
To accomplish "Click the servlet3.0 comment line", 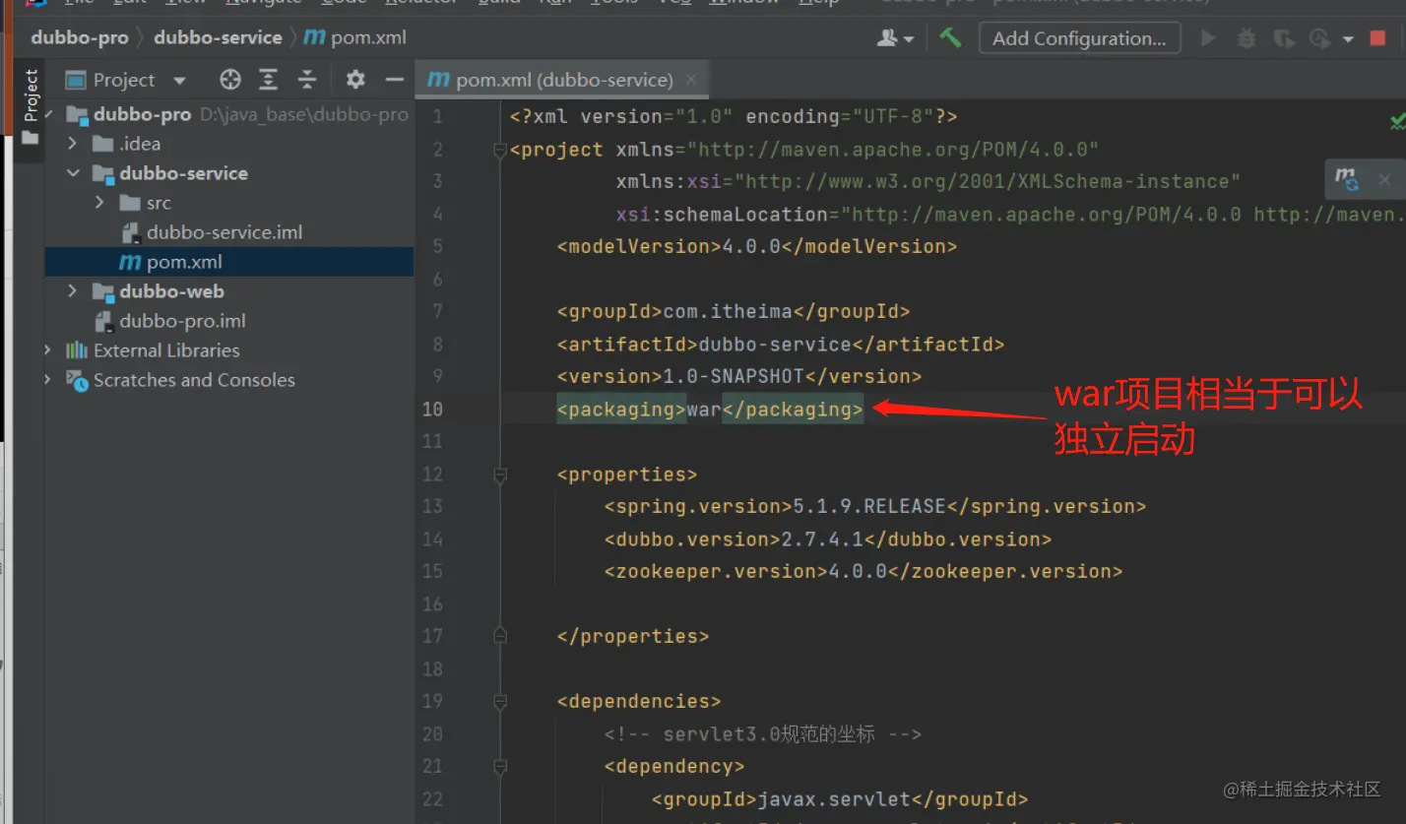I will coord(763,734).
